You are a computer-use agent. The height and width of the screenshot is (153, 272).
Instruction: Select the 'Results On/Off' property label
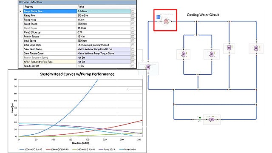coord(31,66)
